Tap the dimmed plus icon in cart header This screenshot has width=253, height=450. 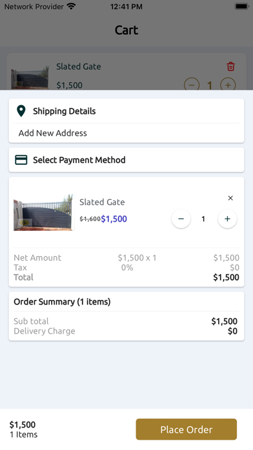tap(228, 85)
